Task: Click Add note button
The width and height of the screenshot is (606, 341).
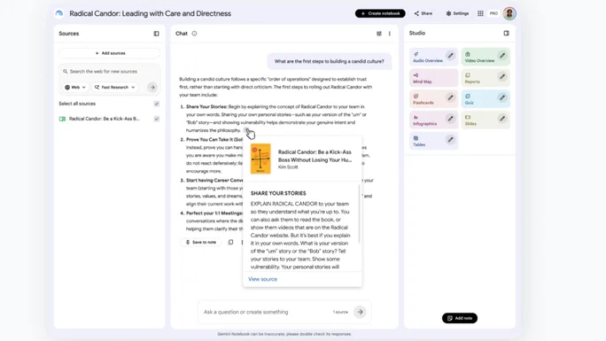Action: pos(460,318)
